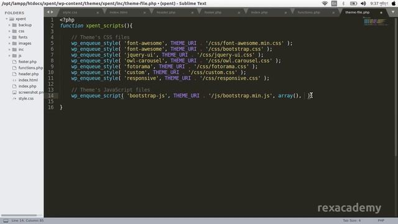Select the theme-file.php tab
Image resolution: width=398 pixels, height=224 pixels.
358,12
